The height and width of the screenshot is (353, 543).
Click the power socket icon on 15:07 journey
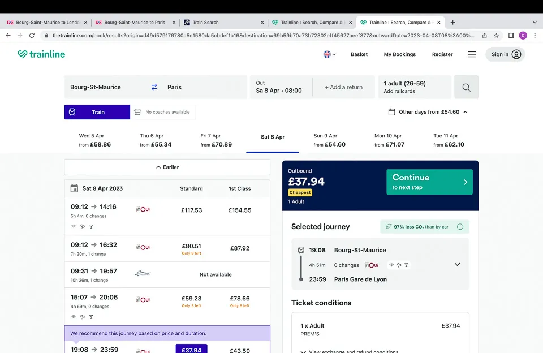83,317
